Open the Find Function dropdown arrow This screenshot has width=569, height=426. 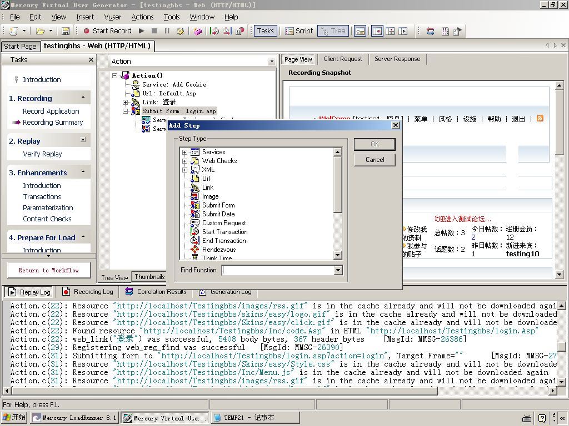coord(338,270)
